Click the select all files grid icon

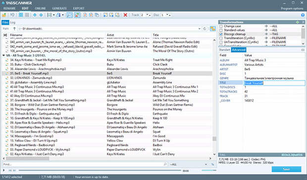pos(21,15)
